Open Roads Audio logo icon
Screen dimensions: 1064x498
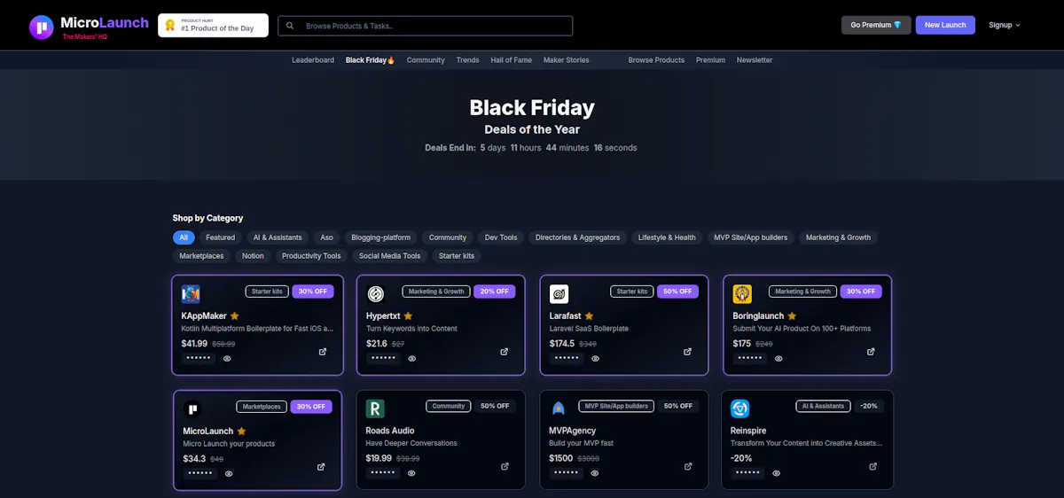tap(375, 409)
